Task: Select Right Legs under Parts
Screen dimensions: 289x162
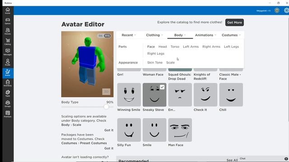Action: click(156, 54)
